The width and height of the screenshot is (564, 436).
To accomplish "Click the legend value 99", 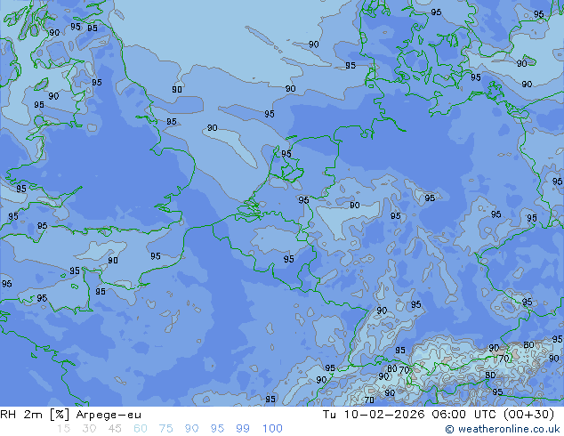I will click(x=243, y=429).
